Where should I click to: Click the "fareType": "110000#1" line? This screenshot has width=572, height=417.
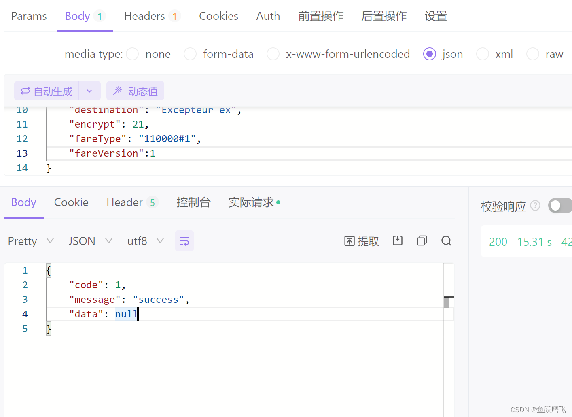click(x=135, y=139)
